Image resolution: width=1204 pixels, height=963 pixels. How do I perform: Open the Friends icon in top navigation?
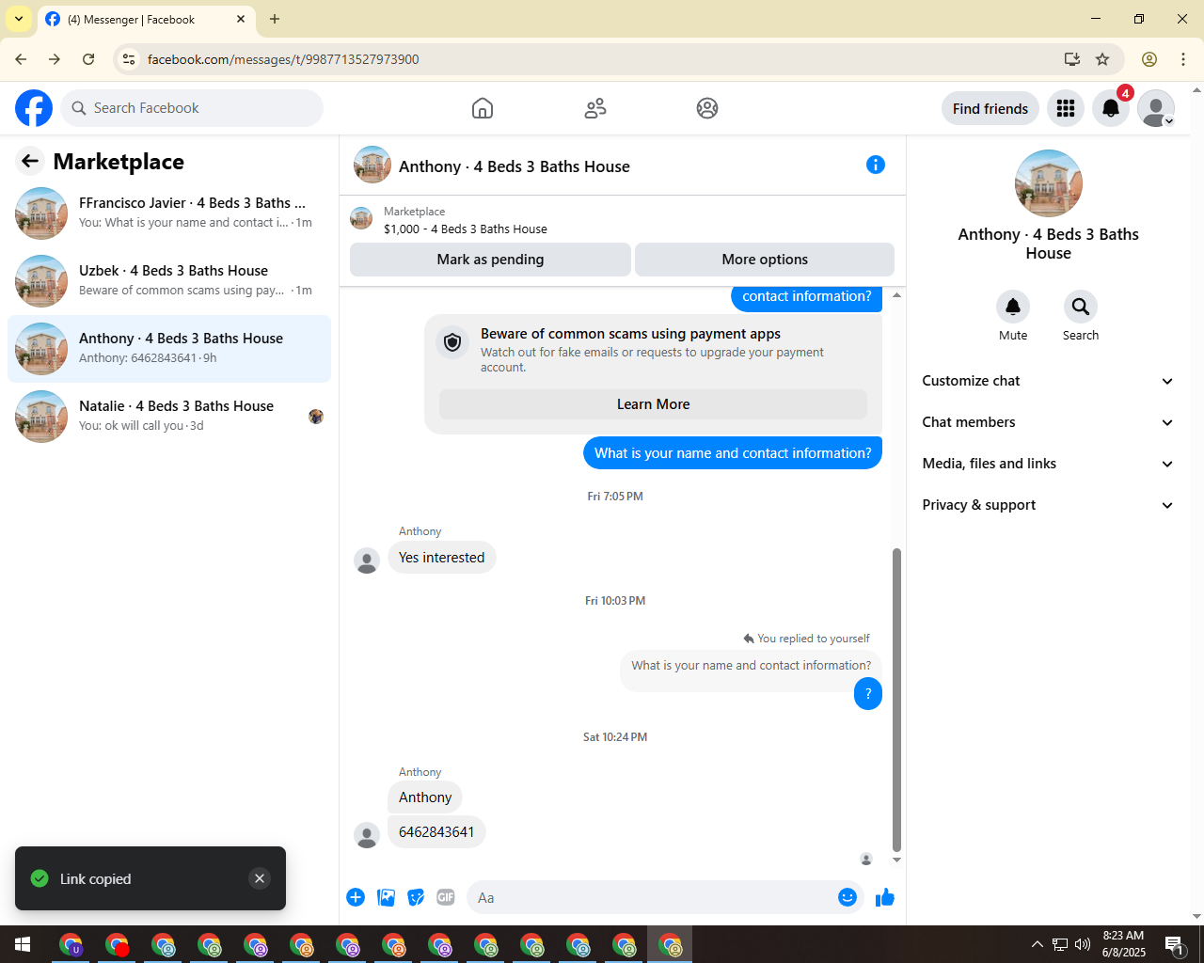[595, 108]
